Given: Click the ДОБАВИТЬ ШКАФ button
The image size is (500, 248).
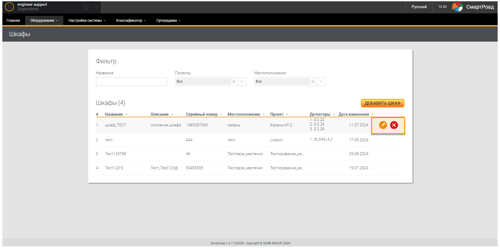Looking at the screenshot, I should click(x=383, y=103).
